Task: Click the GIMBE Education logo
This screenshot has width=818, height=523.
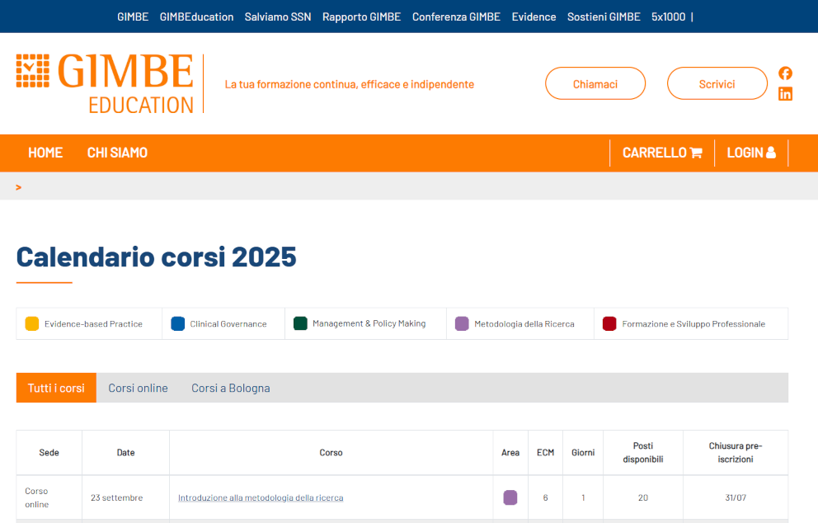Action: pyautogui.click(x=105, y=83)
